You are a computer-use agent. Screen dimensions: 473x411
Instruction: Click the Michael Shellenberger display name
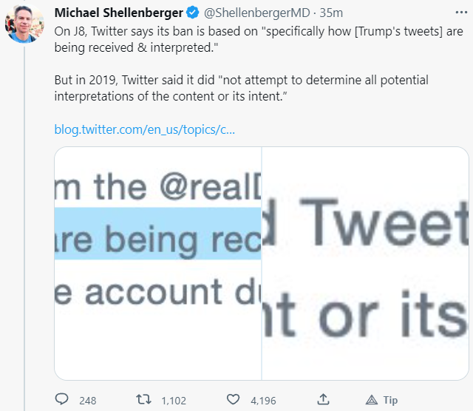click(x=118, y=13)
